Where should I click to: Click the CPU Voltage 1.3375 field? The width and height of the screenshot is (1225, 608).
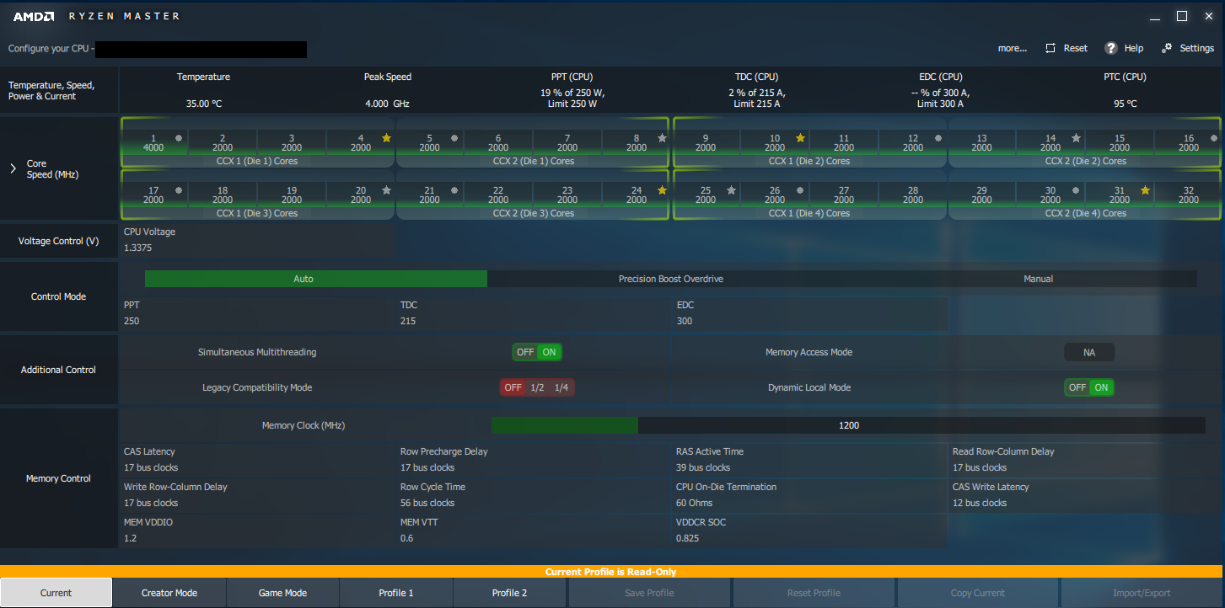tap(258, 240)
